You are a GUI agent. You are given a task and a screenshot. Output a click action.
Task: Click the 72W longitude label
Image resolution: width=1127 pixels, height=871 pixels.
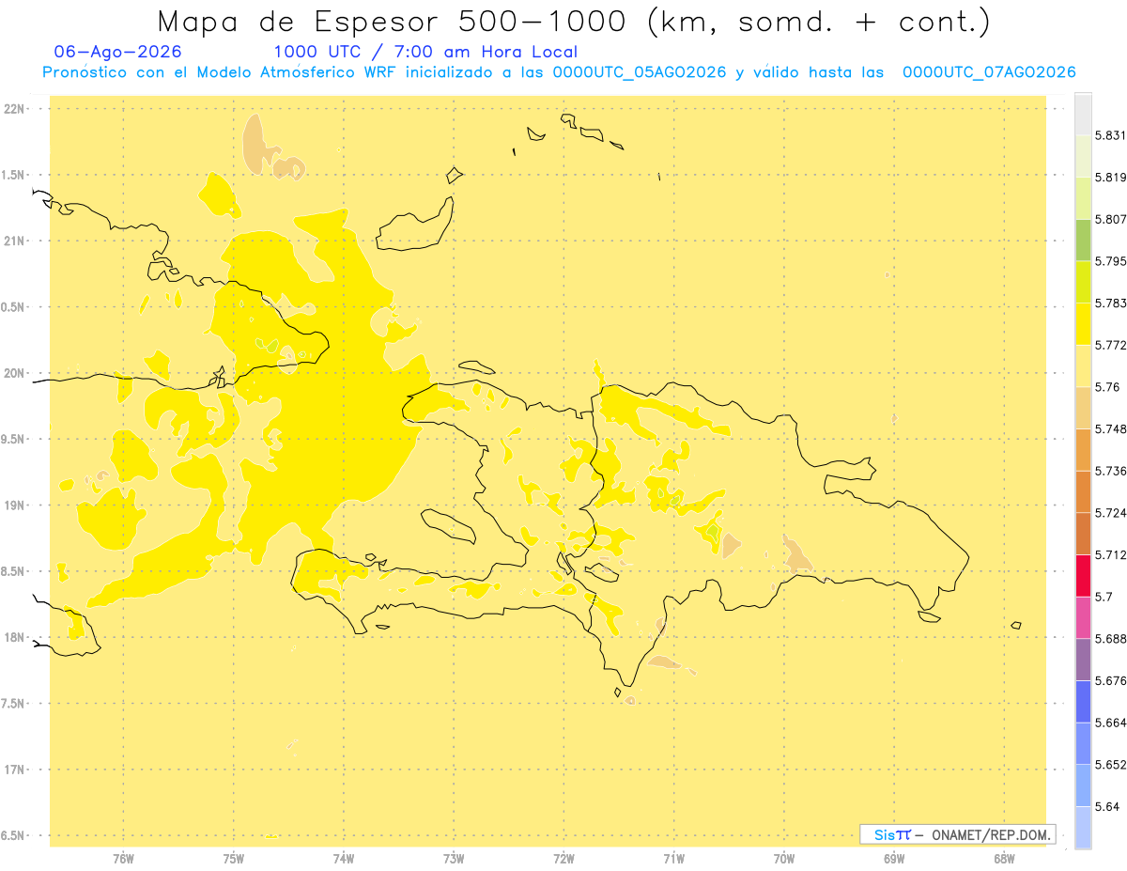coord(563,859)
